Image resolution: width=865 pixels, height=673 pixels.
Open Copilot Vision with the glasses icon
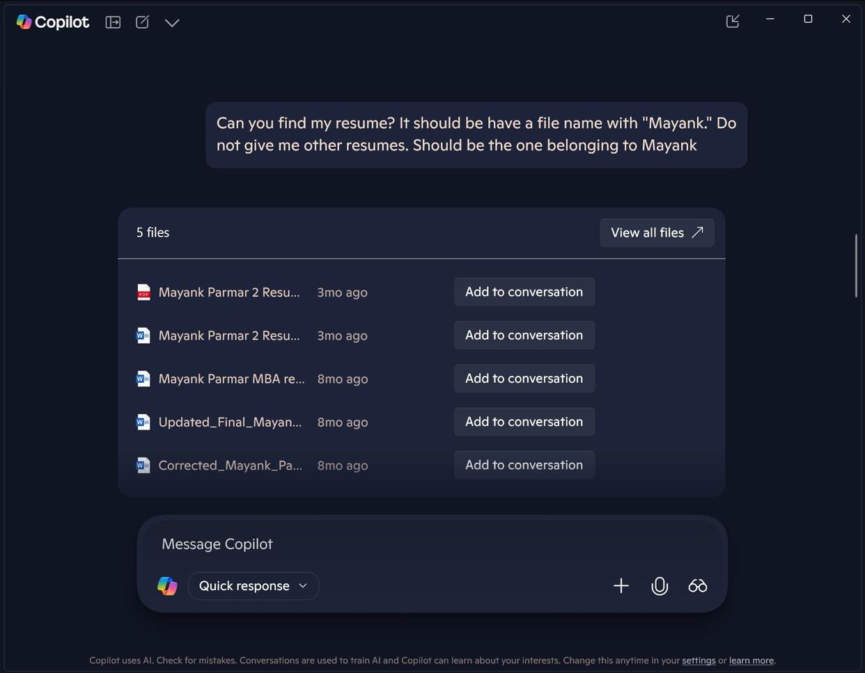pos(697,585)
